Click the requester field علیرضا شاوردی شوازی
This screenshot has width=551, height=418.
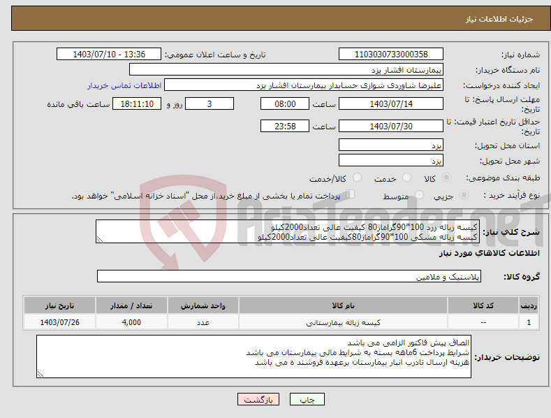coord(304,85)
